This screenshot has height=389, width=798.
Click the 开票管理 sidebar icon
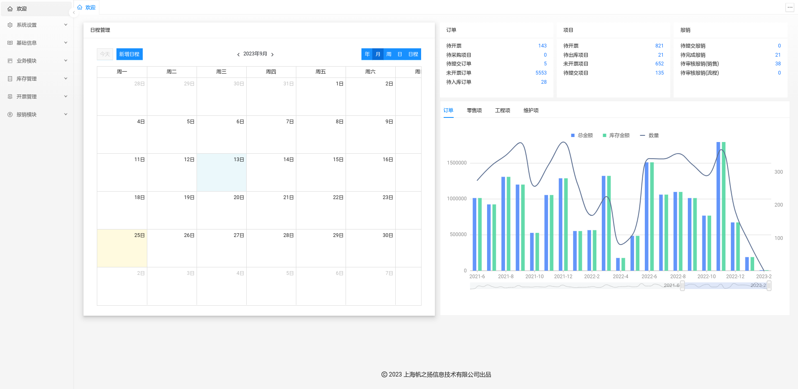coord(10,97)
